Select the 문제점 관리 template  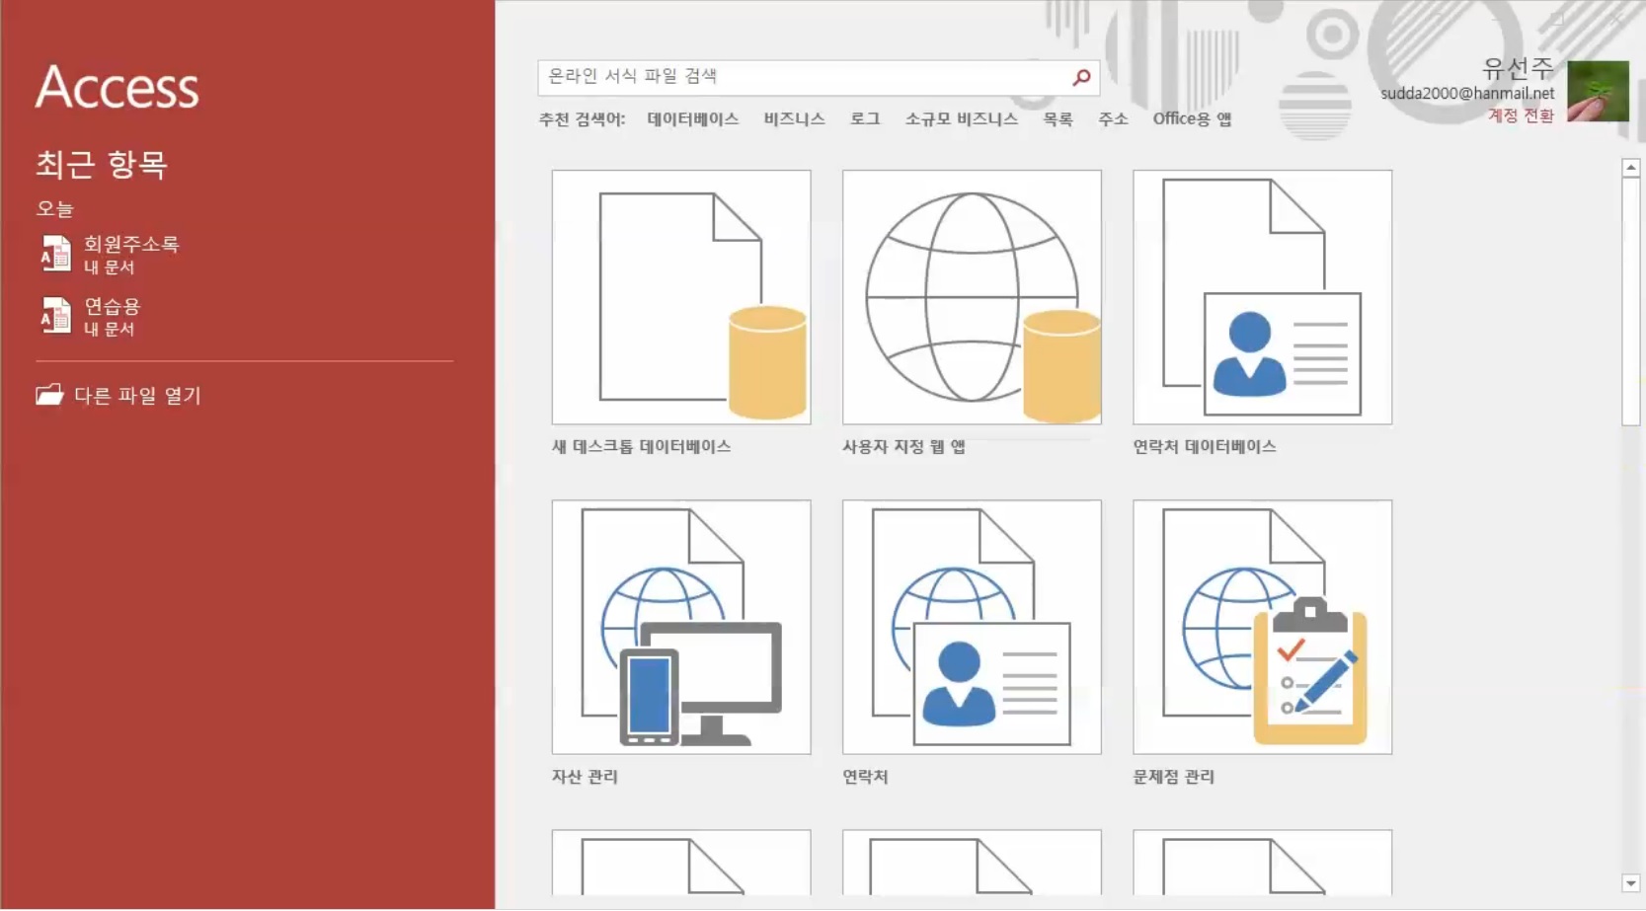pos(1262,627)
